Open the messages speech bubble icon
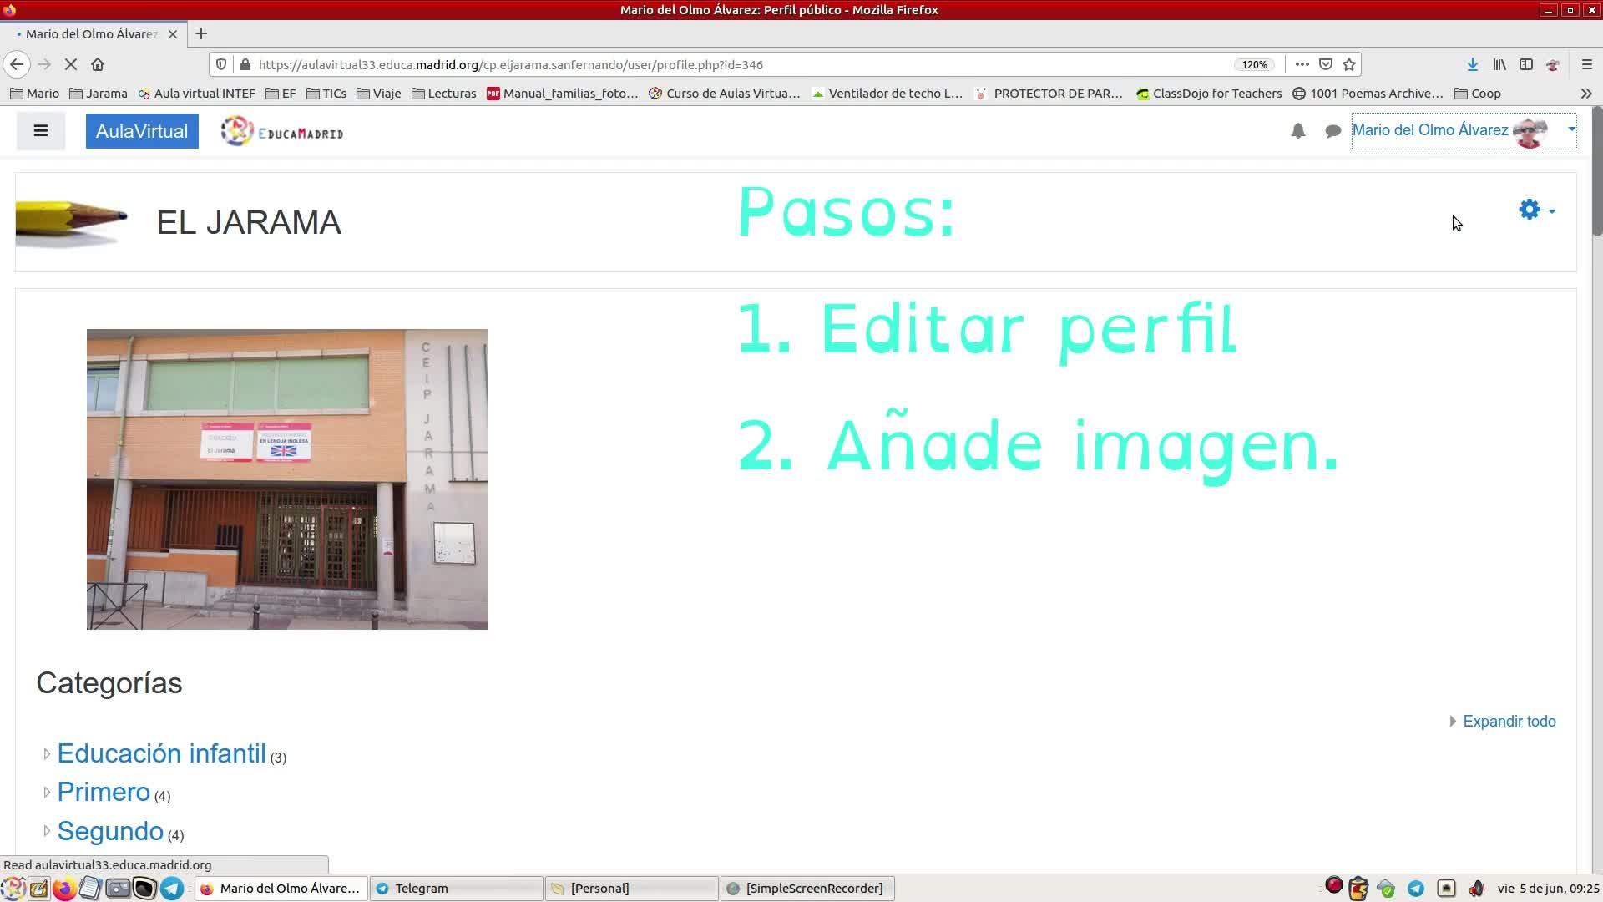Screen dimensions: 1603x902 tap(1332, 131)
